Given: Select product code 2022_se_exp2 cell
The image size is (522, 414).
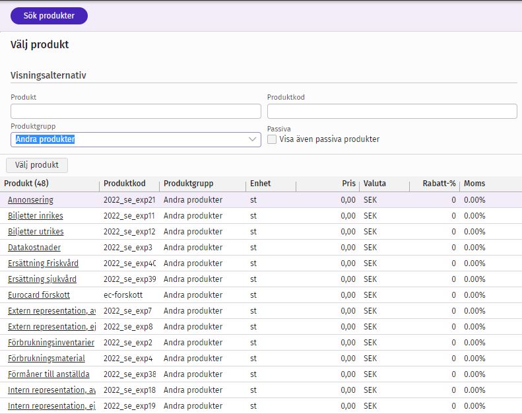Looking at the screenshot, I should [128, 343].
